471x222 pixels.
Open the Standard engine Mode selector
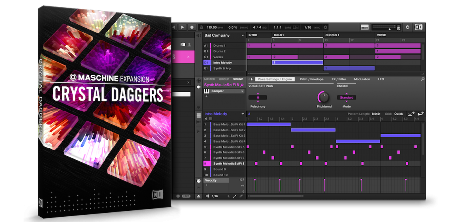(346, 98)
